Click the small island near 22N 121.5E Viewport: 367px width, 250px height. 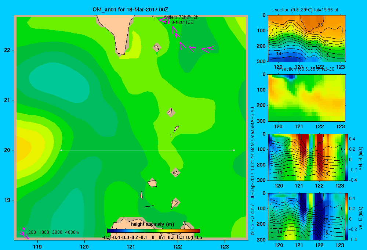click(157, 47)
